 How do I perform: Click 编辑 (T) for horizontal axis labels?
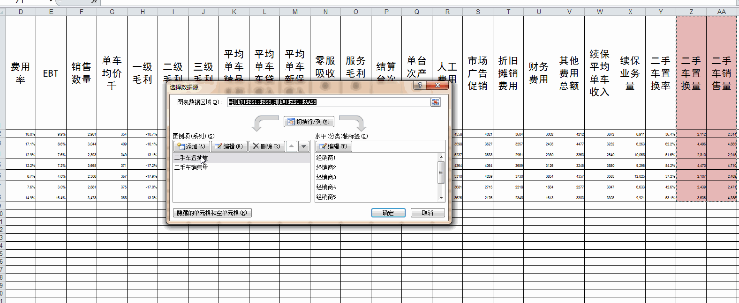(333, 146)
